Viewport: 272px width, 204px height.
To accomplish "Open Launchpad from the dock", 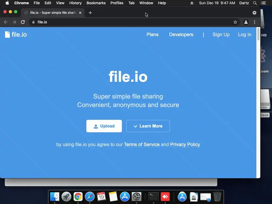I will 66,197.
